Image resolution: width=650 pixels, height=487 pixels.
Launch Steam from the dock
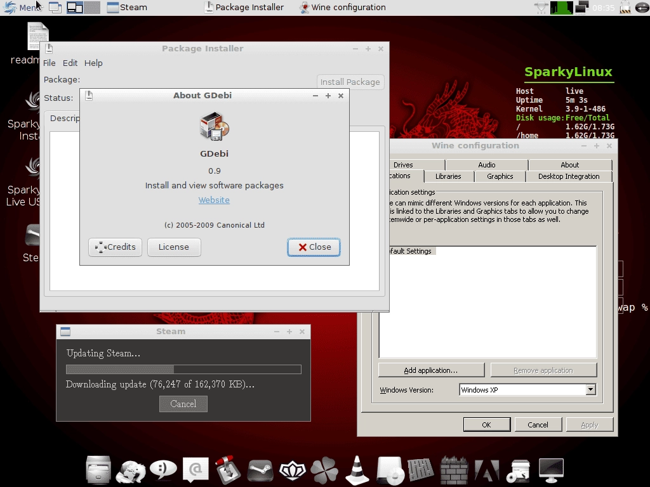pos(260,469)
